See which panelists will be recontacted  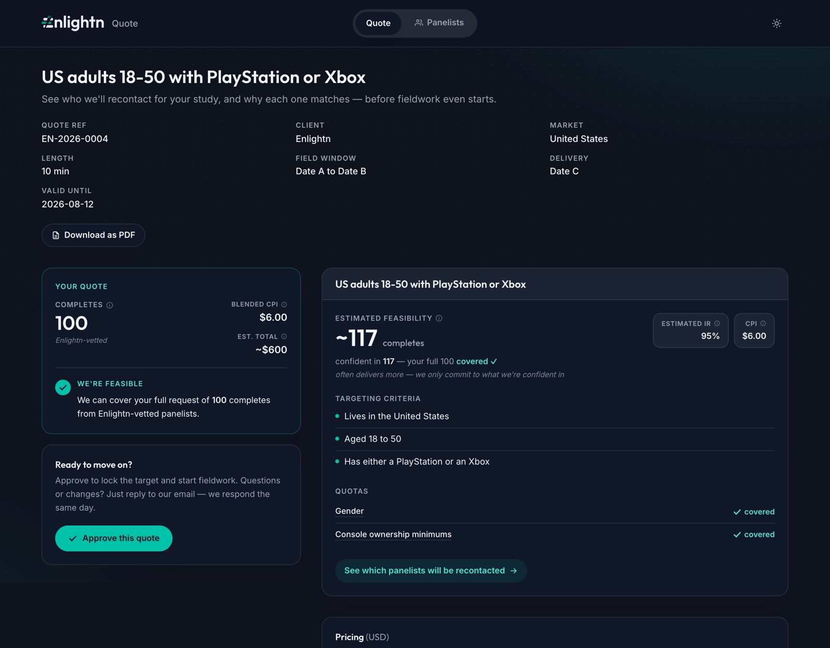[x=431, y=570]
